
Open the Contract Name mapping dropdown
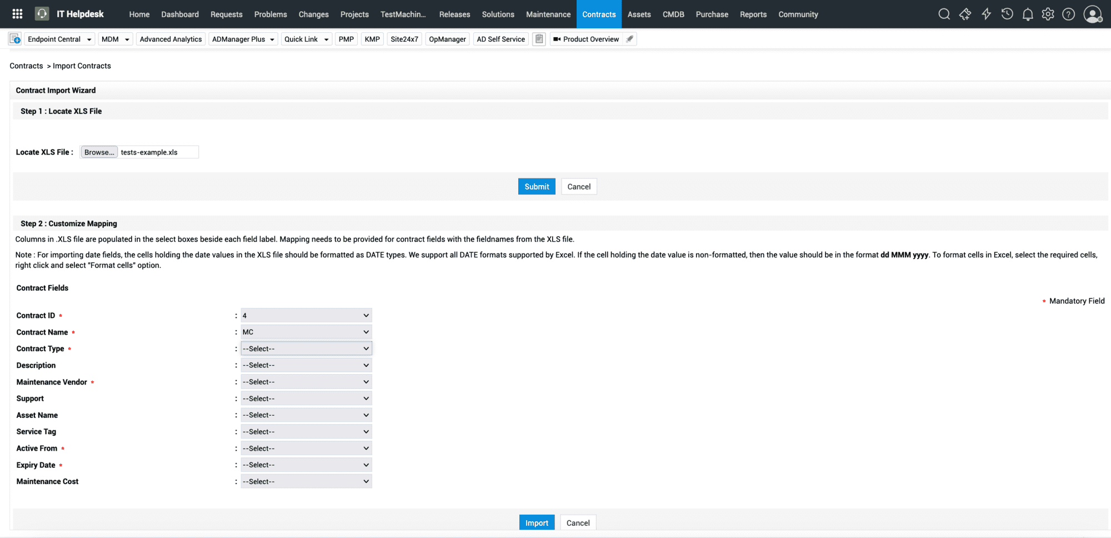point(306,332)
